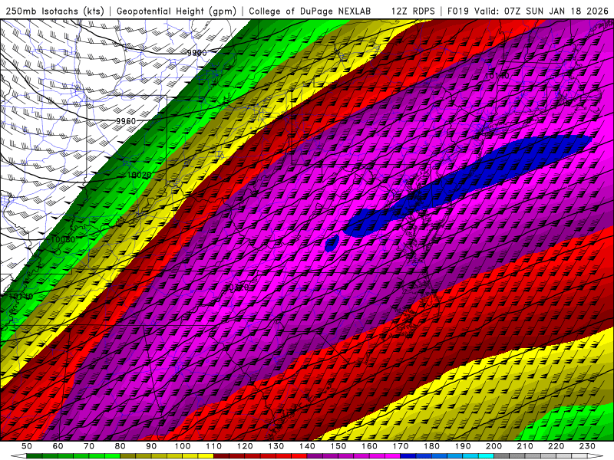The width and height of the screenshot is (614, 460).
Task: Click the 'Geopotential Height (gpm)' title text
Action: click(x=177, y=11)
